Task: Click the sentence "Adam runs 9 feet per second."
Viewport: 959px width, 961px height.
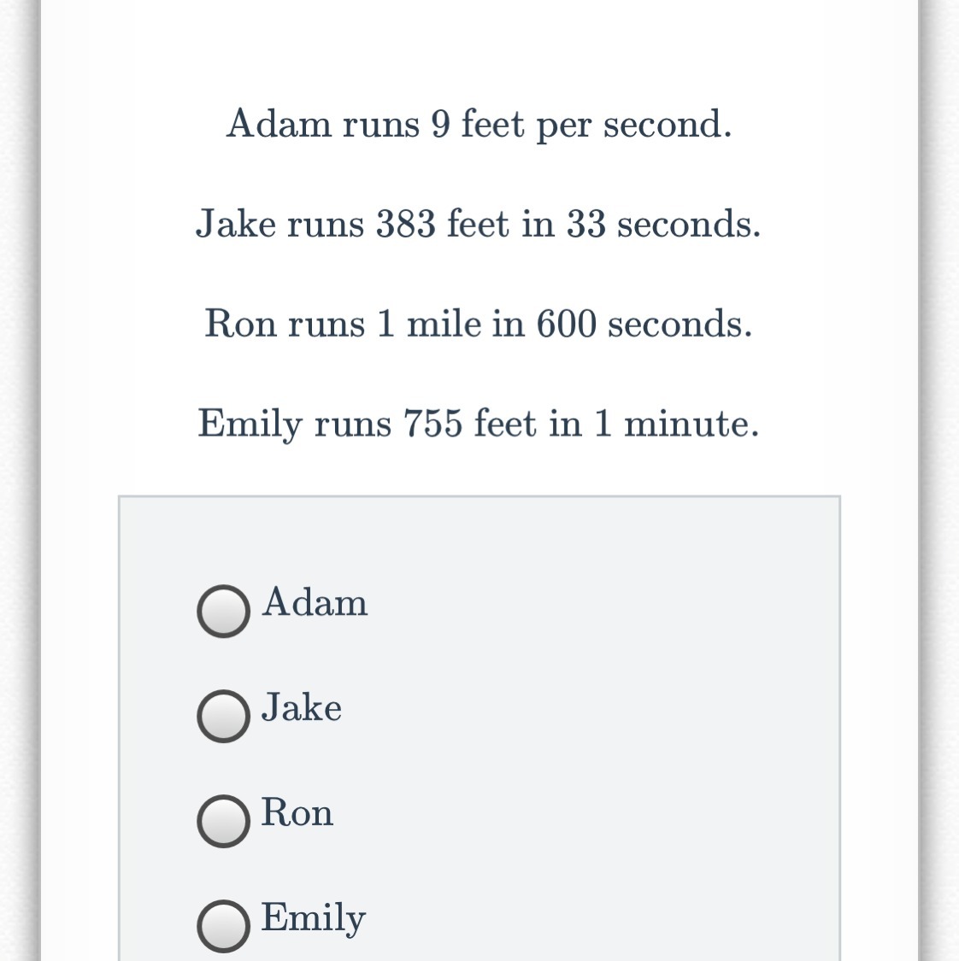Action: (479, 125)
